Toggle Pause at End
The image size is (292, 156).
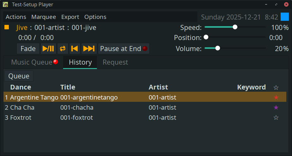click(x=123, y=49)
